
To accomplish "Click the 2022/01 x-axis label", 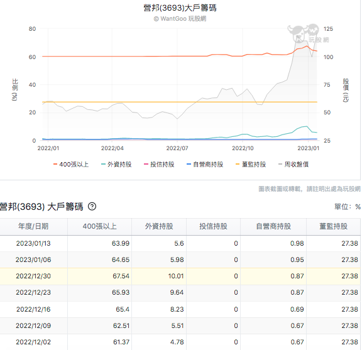I will point(48,148).
